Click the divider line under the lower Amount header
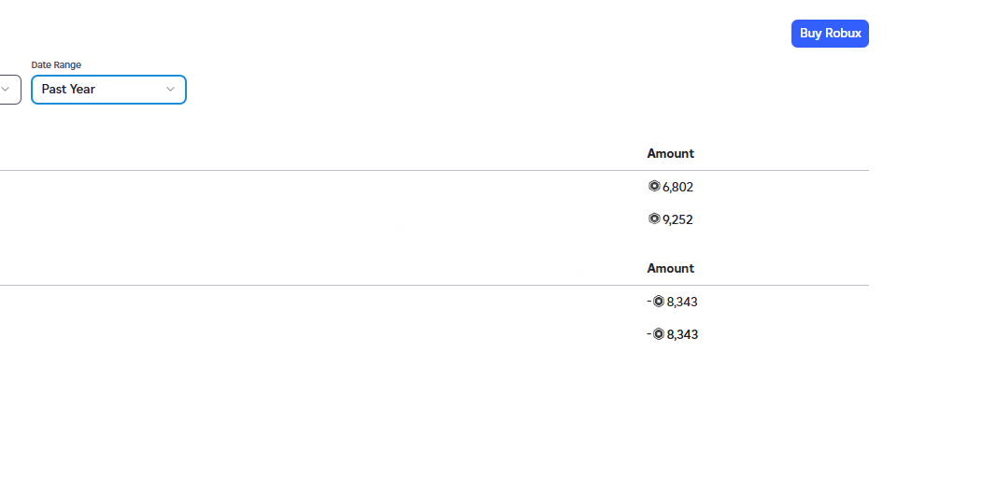 click(434, 285)
